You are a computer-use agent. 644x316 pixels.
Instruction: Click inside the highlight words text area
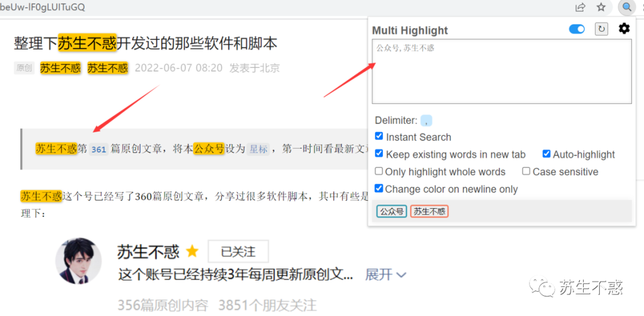[501, 71]
